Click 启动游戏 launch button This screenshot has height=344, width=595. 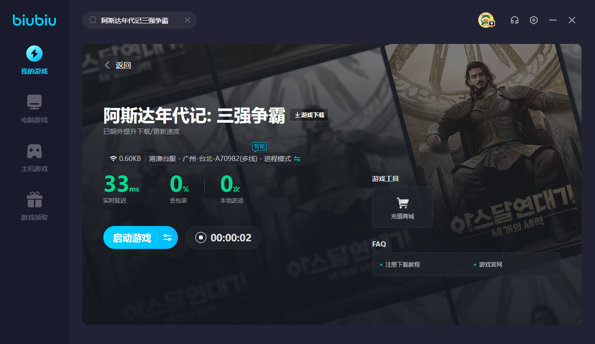132,238
